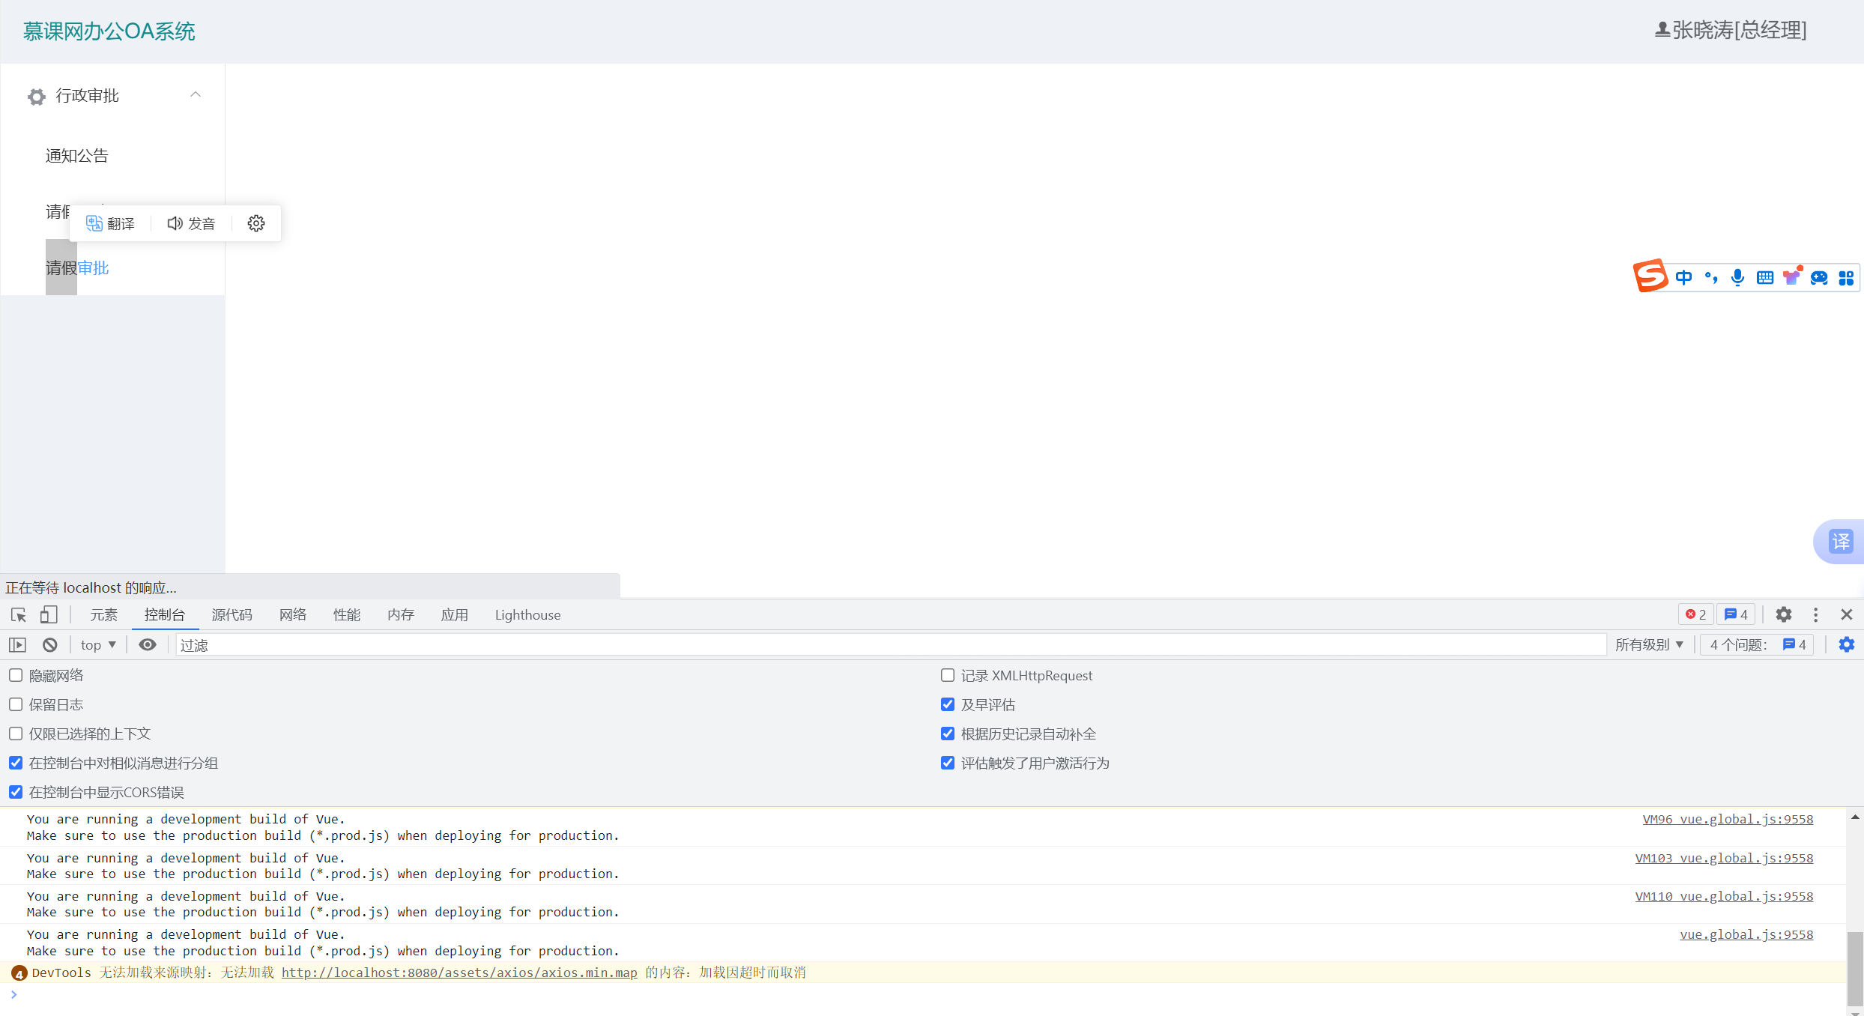1864x1016 pixels.
Task: Enable the 保留日志 checkbox
Action: pyautogui.click(x=16, y=704)
